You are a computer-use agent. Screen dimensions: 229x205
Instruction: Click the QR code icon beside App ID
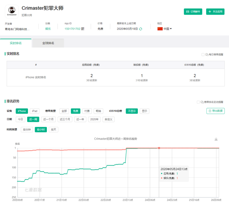83,29
